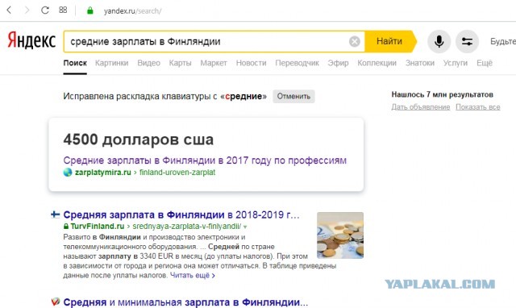
Task: Clear the search query with X icon
Action: [355, 42]
